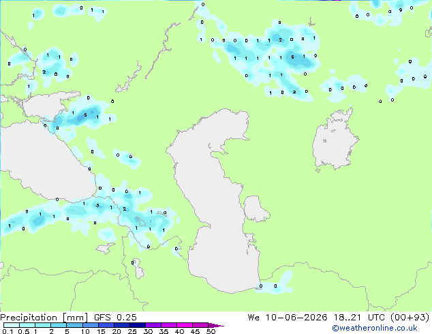Pick the 10–15 mm blue legend swatch
This screenshot has height=334, width=432.
coord(90,325)
